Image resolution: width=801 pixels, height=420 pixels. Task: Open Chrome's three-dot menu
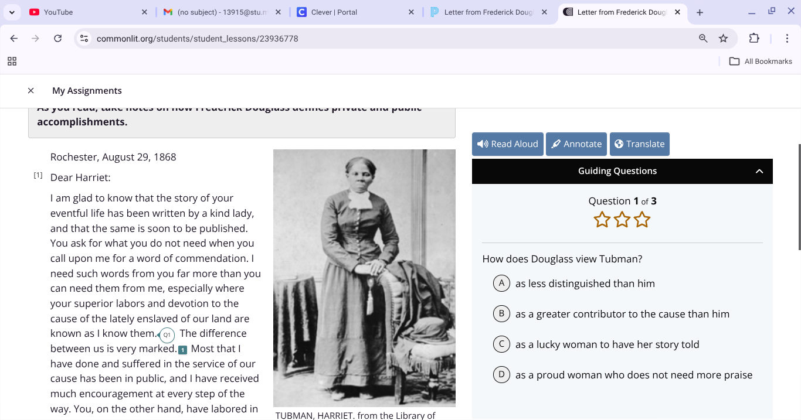coord(788,38)
